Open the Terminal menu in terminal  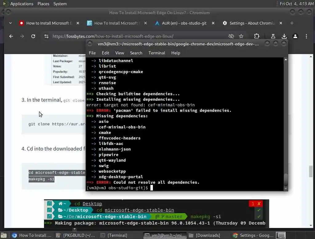(157, 53)
